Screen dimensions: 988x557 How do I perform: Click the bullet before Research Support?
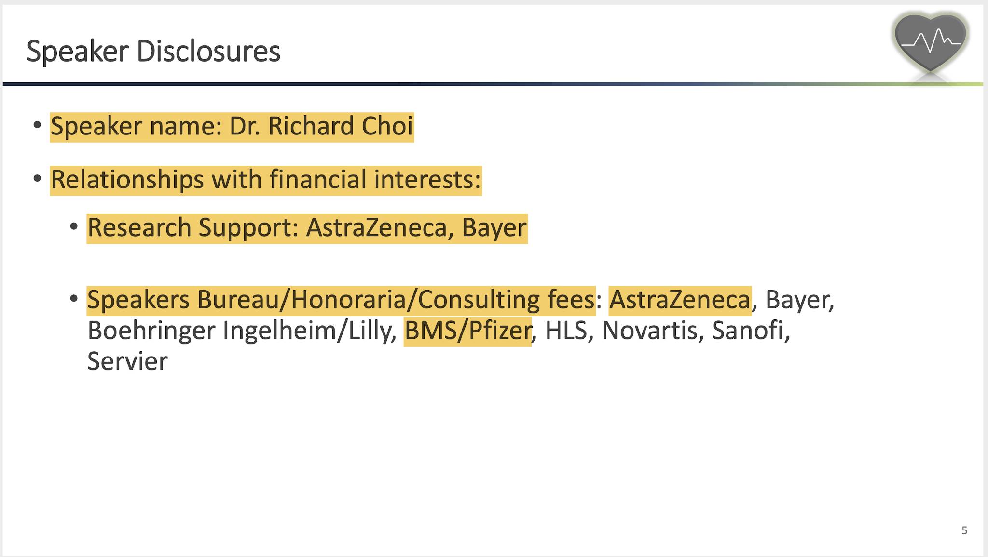pyautogui.click(x=74, y=226)
